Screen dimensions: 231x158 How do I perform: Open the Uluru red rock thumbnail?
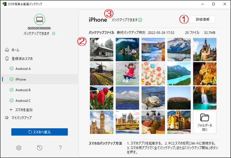(179, 98)
